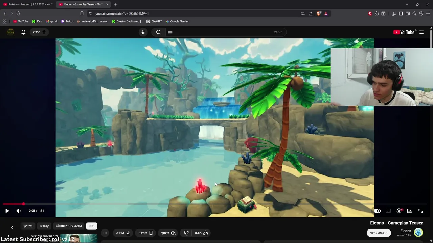Open the account avatar menu

coord(10,32)
